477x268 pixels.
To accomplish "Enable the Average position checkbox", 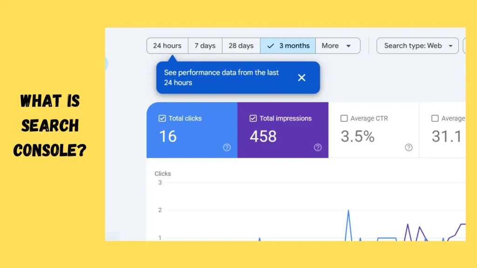I will [x=435, y=119].
